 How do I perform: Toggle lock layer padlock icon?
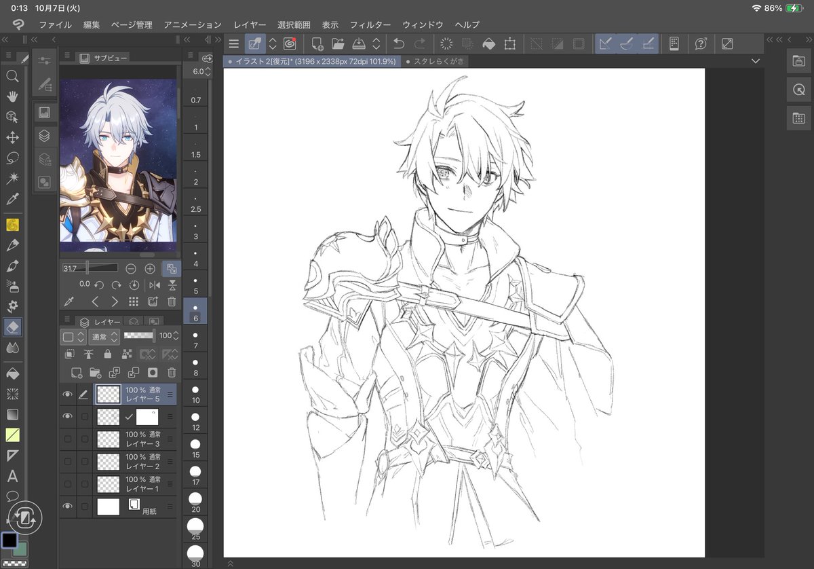107,354
